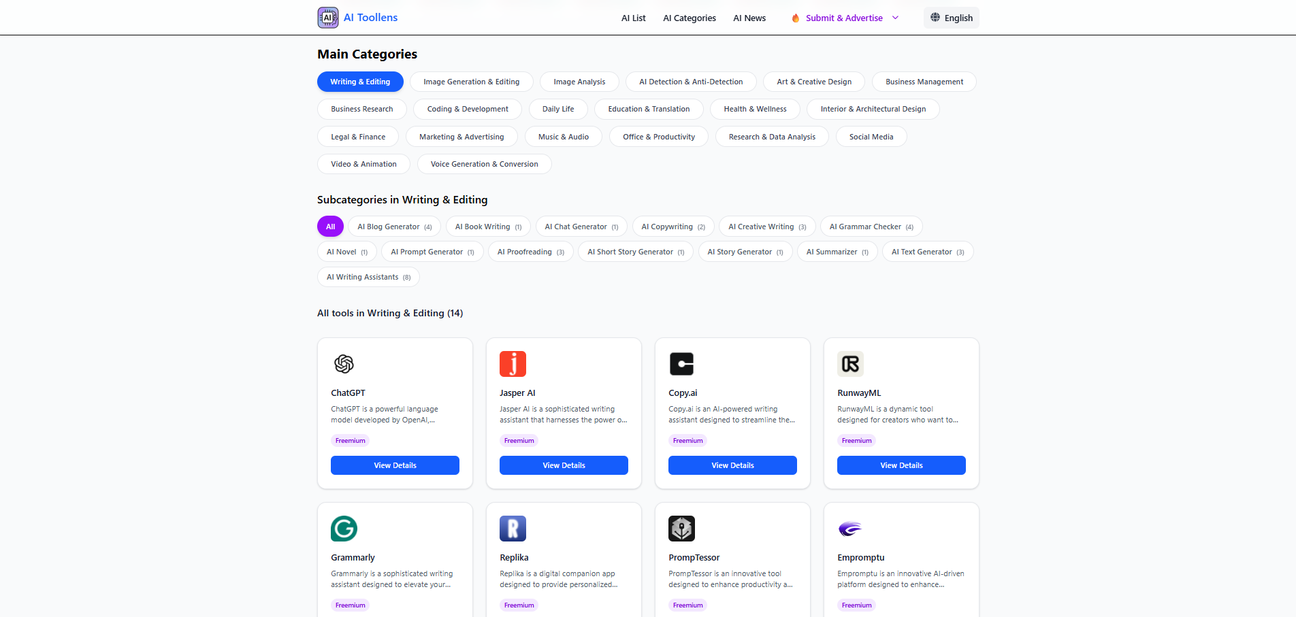This screenshot has width=1296, height=617.
Task: Open the AI Categories menu item
Action: click(690, 18)
